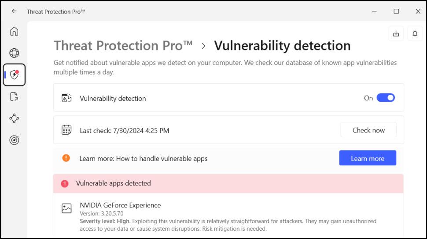
Task: Click the download icon button
Action: [x=396, y=33]
